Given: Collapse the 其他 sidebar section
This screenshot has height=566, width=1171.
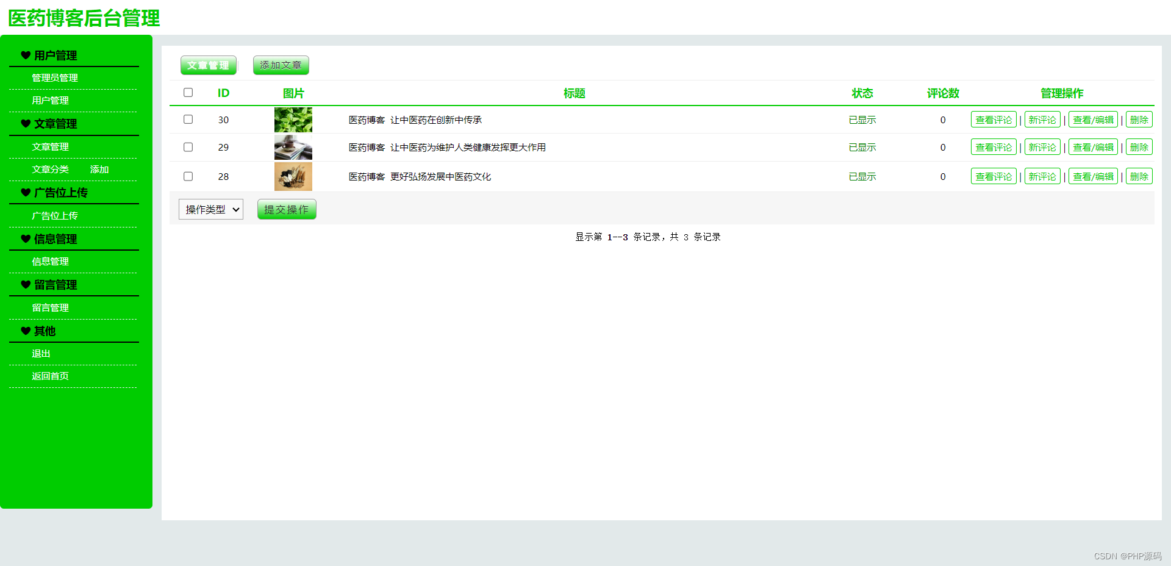Looking at the screenshot, I should point(45,331).
